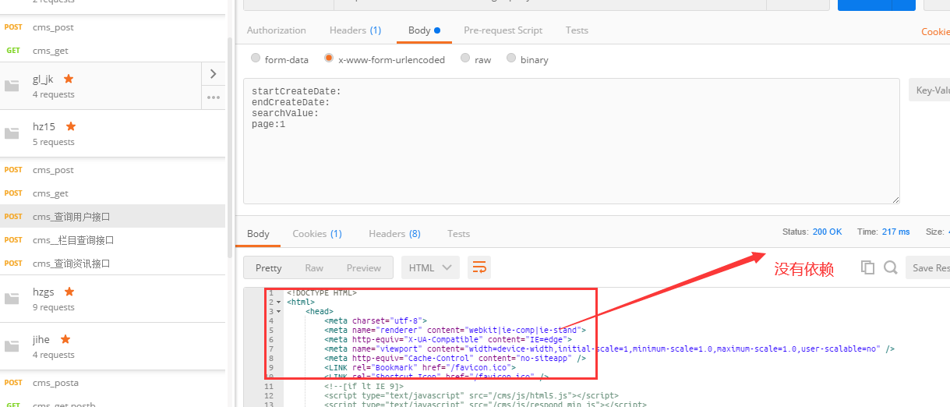Open the three-dots menu for gl_jk
Image resolution: width=950 pixels, height=407 pixels.
click(214, 97)
